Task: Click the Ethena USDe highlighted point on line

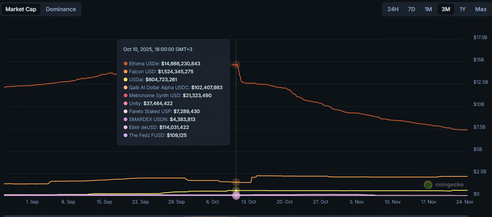Action: coord(236,65)
